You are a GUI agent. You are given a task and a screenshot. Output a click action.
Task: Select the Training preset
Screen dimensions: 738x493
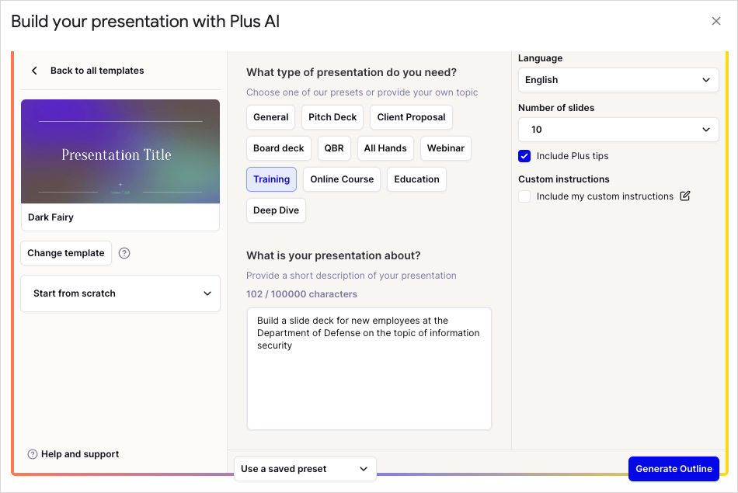pos(272,179)
